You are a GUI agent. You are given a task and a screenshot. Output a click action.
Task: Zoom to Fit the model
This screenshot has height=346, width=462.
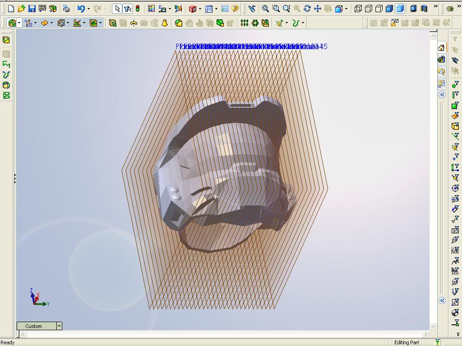(265, 9)
